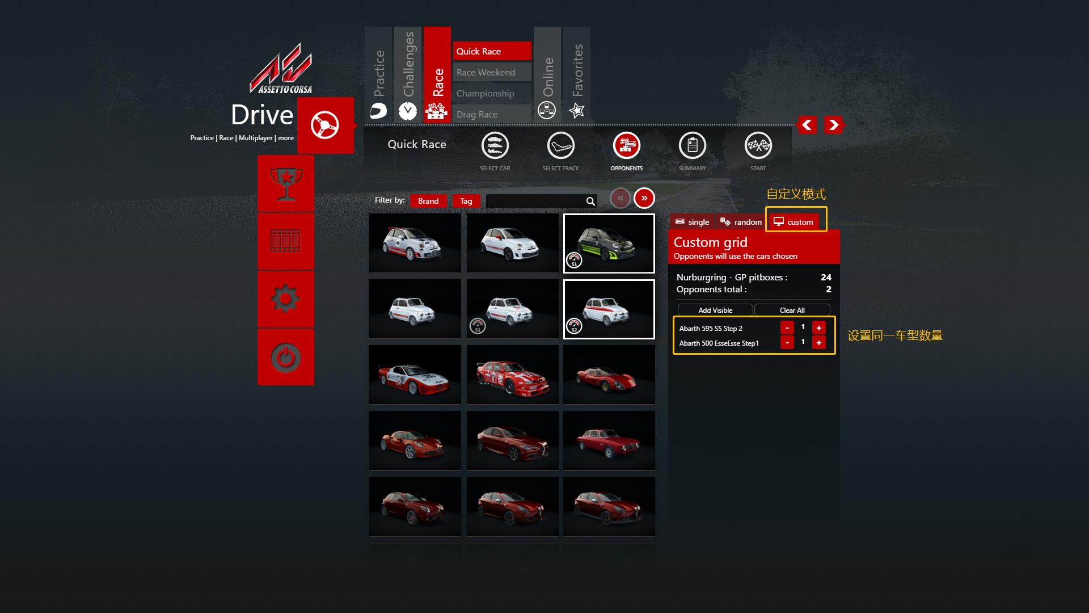Click the red previous arrow button

[x=807, y=125]
